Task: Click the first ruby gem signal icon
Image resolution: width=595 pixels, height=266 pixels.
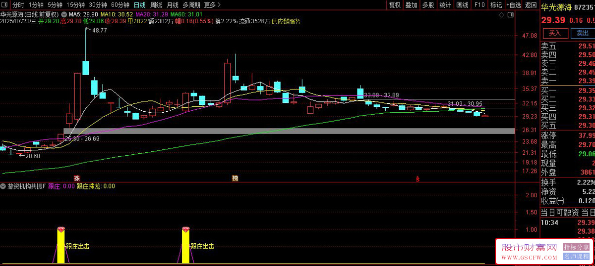Action: 61,228
